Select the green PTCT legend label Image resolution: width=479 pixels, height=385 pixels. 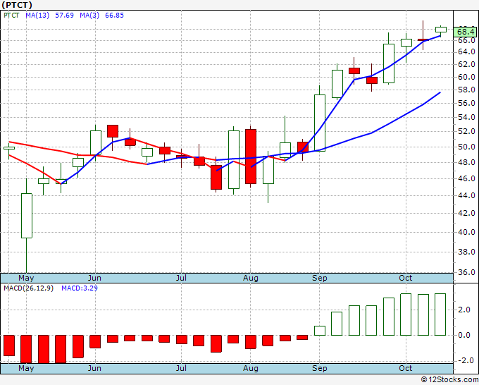[x=11, y=16]
